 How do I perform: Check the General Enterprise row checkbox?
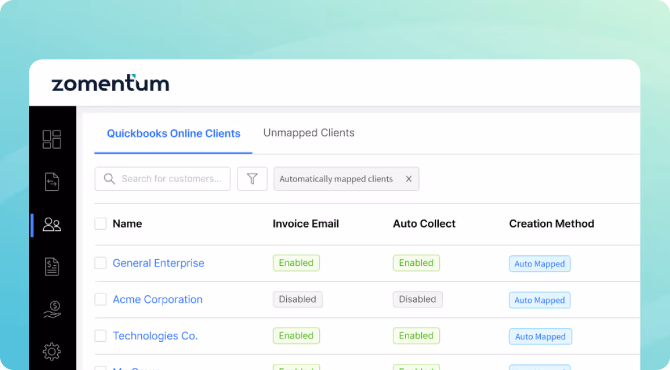pyautogui.click(x=100, y=263)
